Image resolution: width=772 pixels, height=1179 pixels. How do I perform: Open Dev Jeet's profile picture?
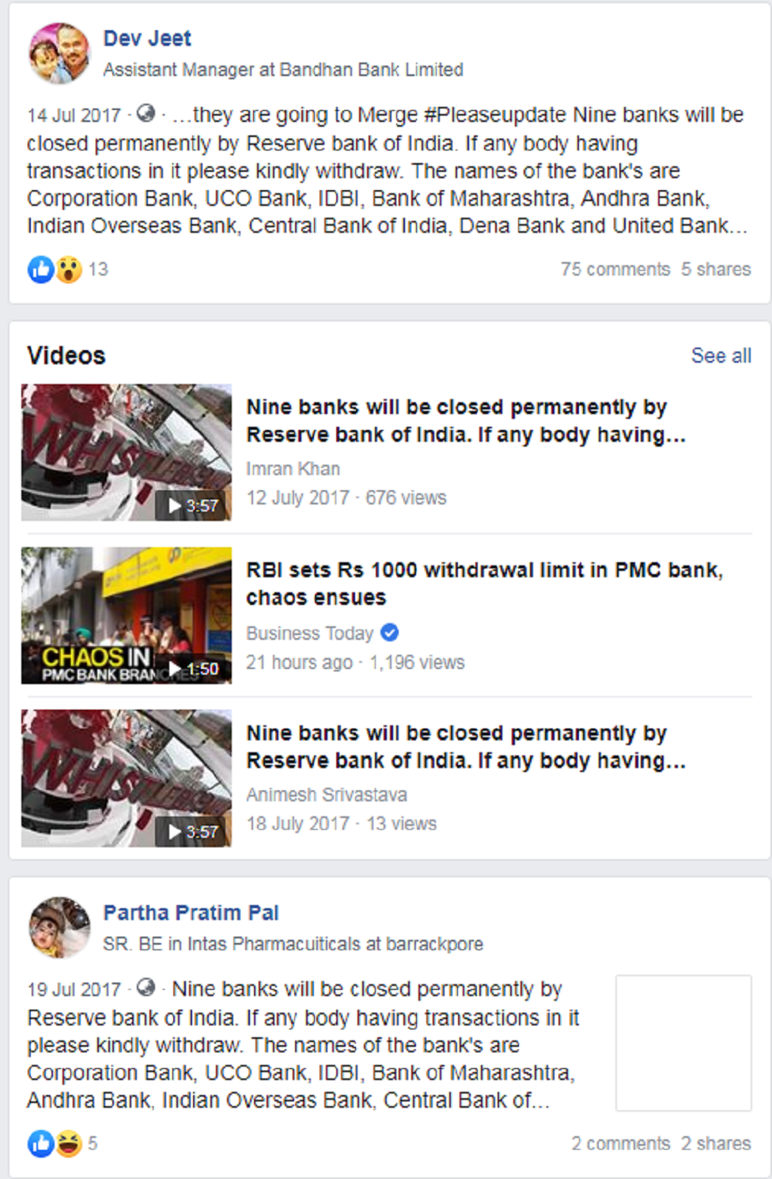pos(59,53)
